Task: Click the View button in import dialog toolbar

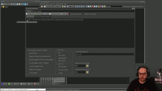Action: click(x=63, y=14)
